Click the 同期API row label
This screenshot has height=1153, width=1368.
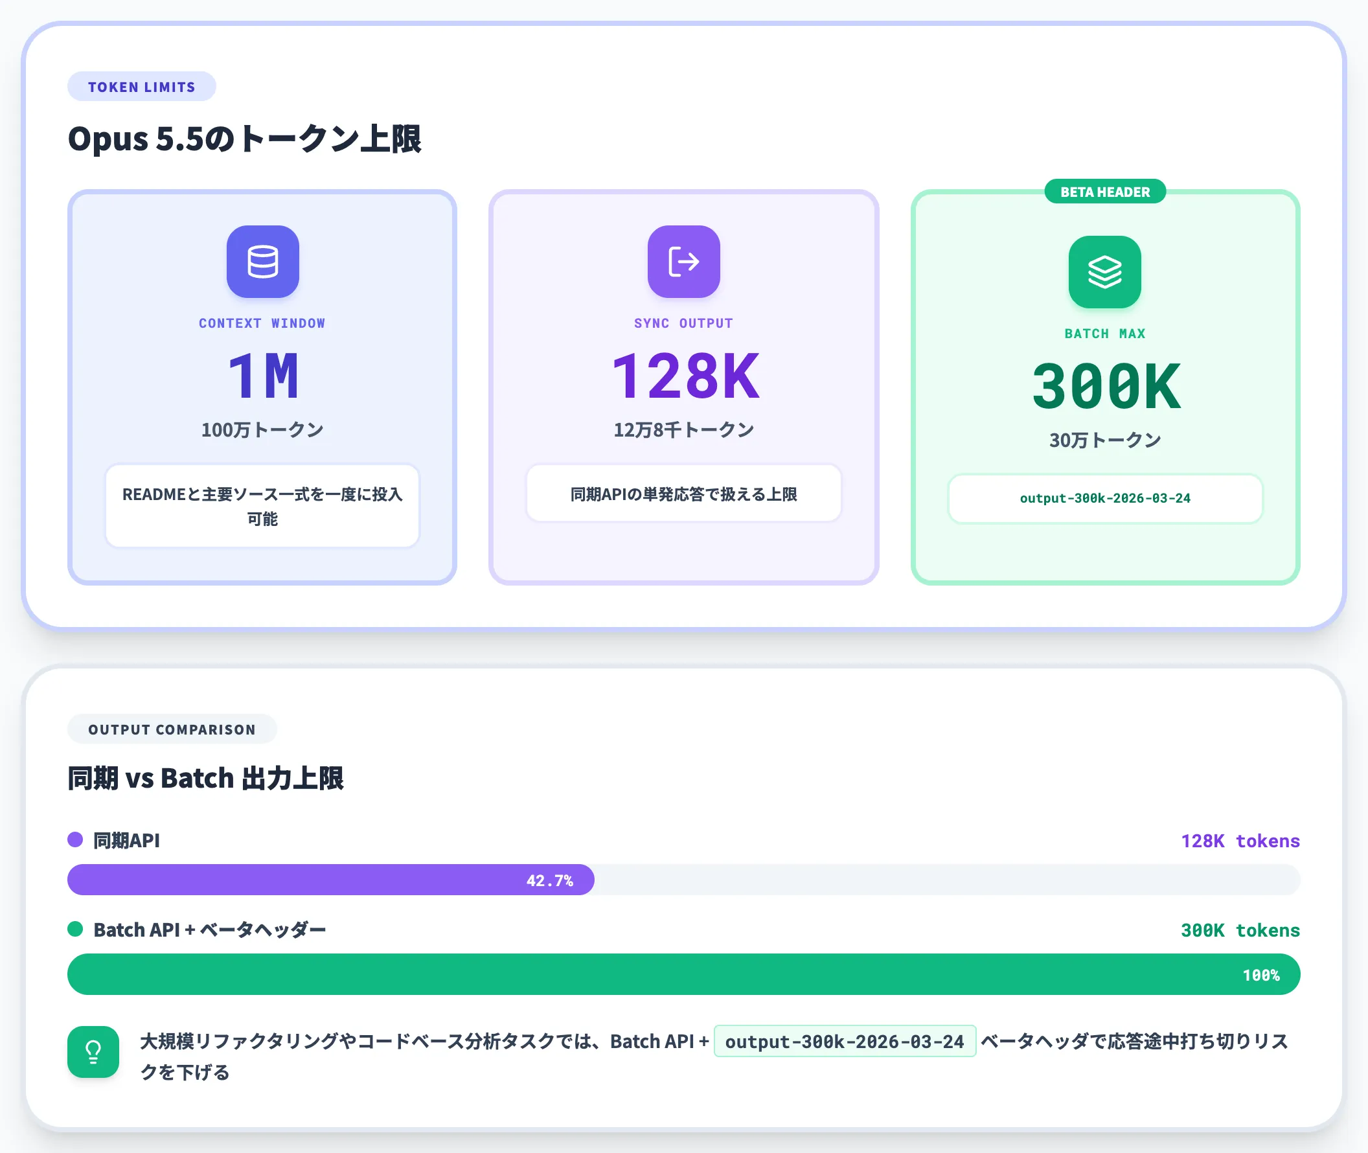pos(127,841)
